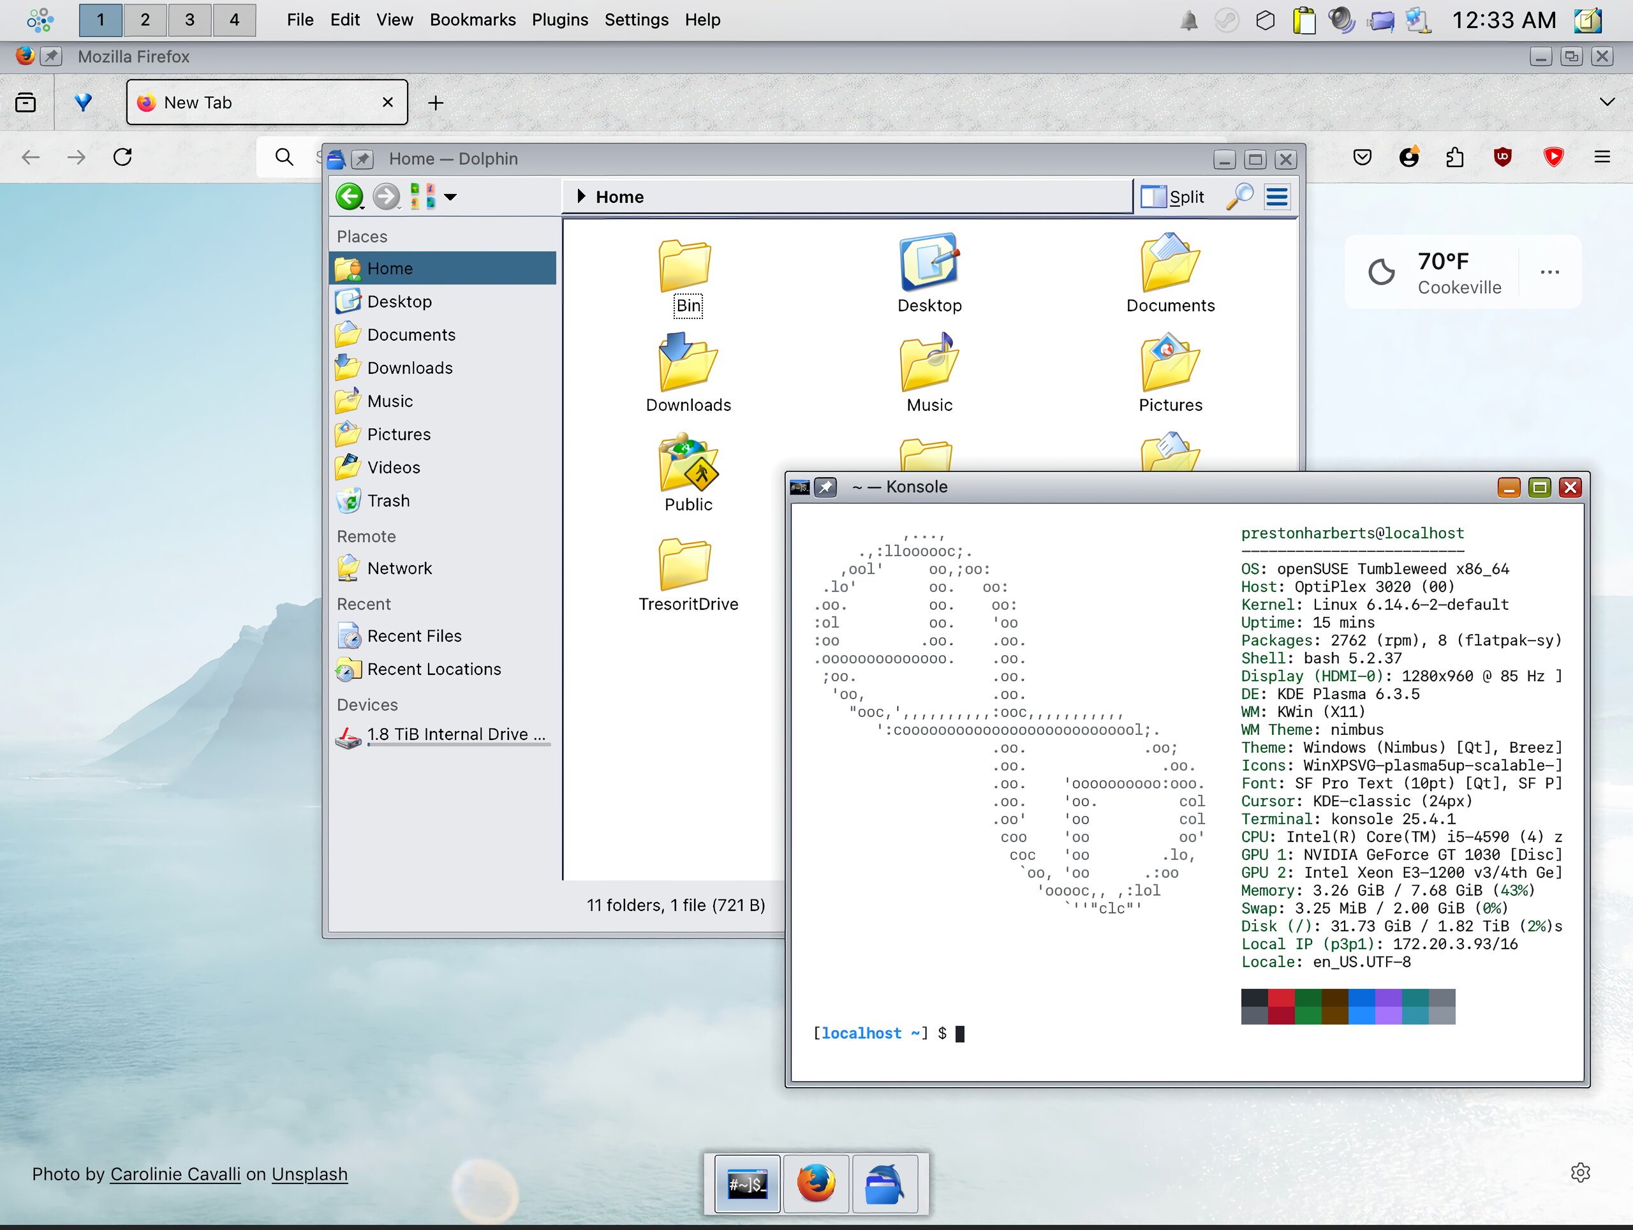
Task: Open the clipboard icon in system tray
Action: 1304,20
